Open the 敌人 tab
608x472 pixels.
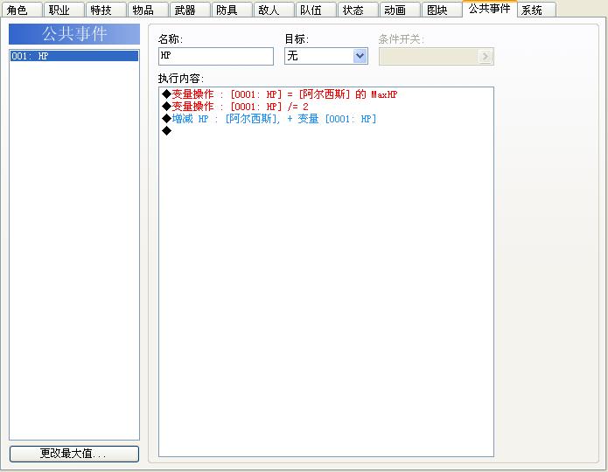[x=274, y=10]
